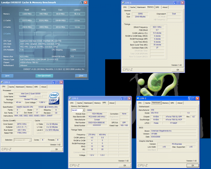The image size is (211, 169).
Task: Click the CPU-Z title icon in Memory window
Action: click(123, 3)
